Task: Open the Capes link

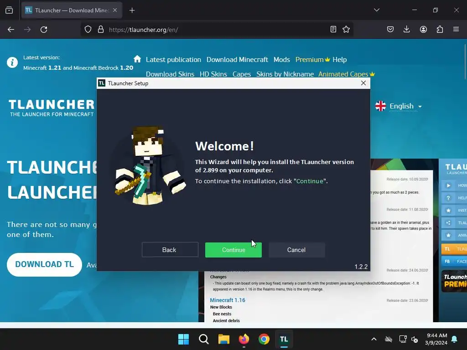Action: [242, 74]
